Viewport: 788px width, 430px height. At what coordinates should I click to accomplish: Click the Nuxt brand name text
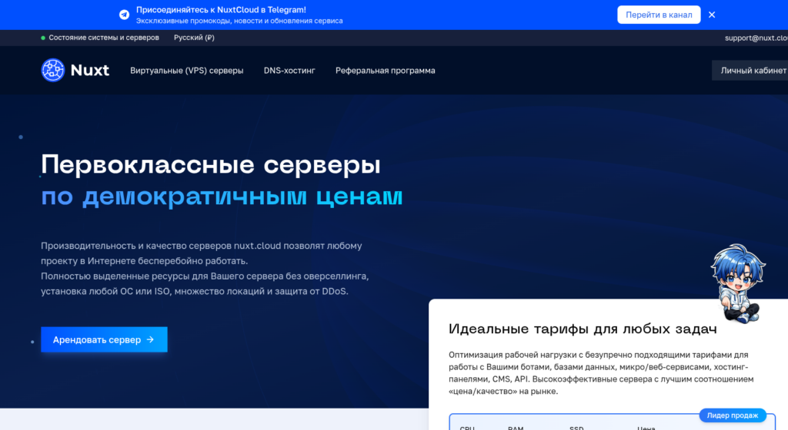[x=90, y=70]
